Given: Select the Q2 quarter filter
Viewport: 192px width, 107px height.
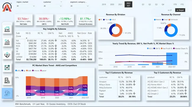Looking at the screenshot, I should tap(150, 4).
